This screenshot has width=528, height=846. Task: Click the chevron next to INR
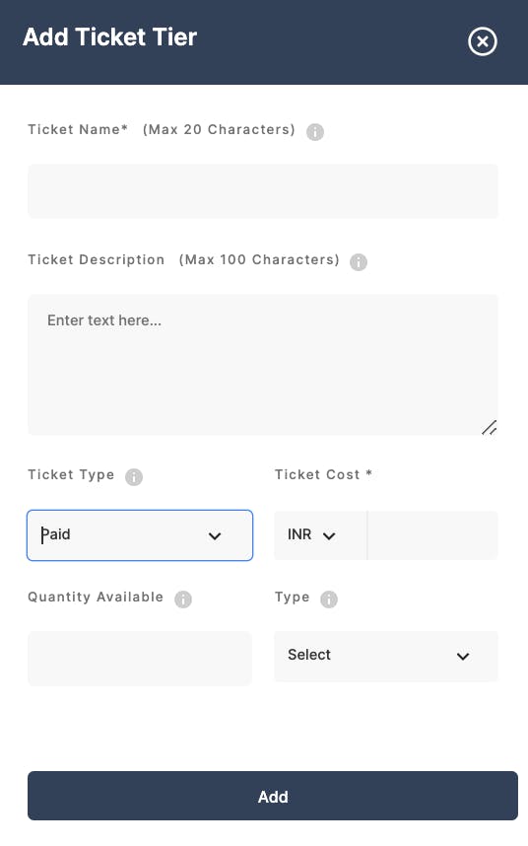[x=329, y=536]
